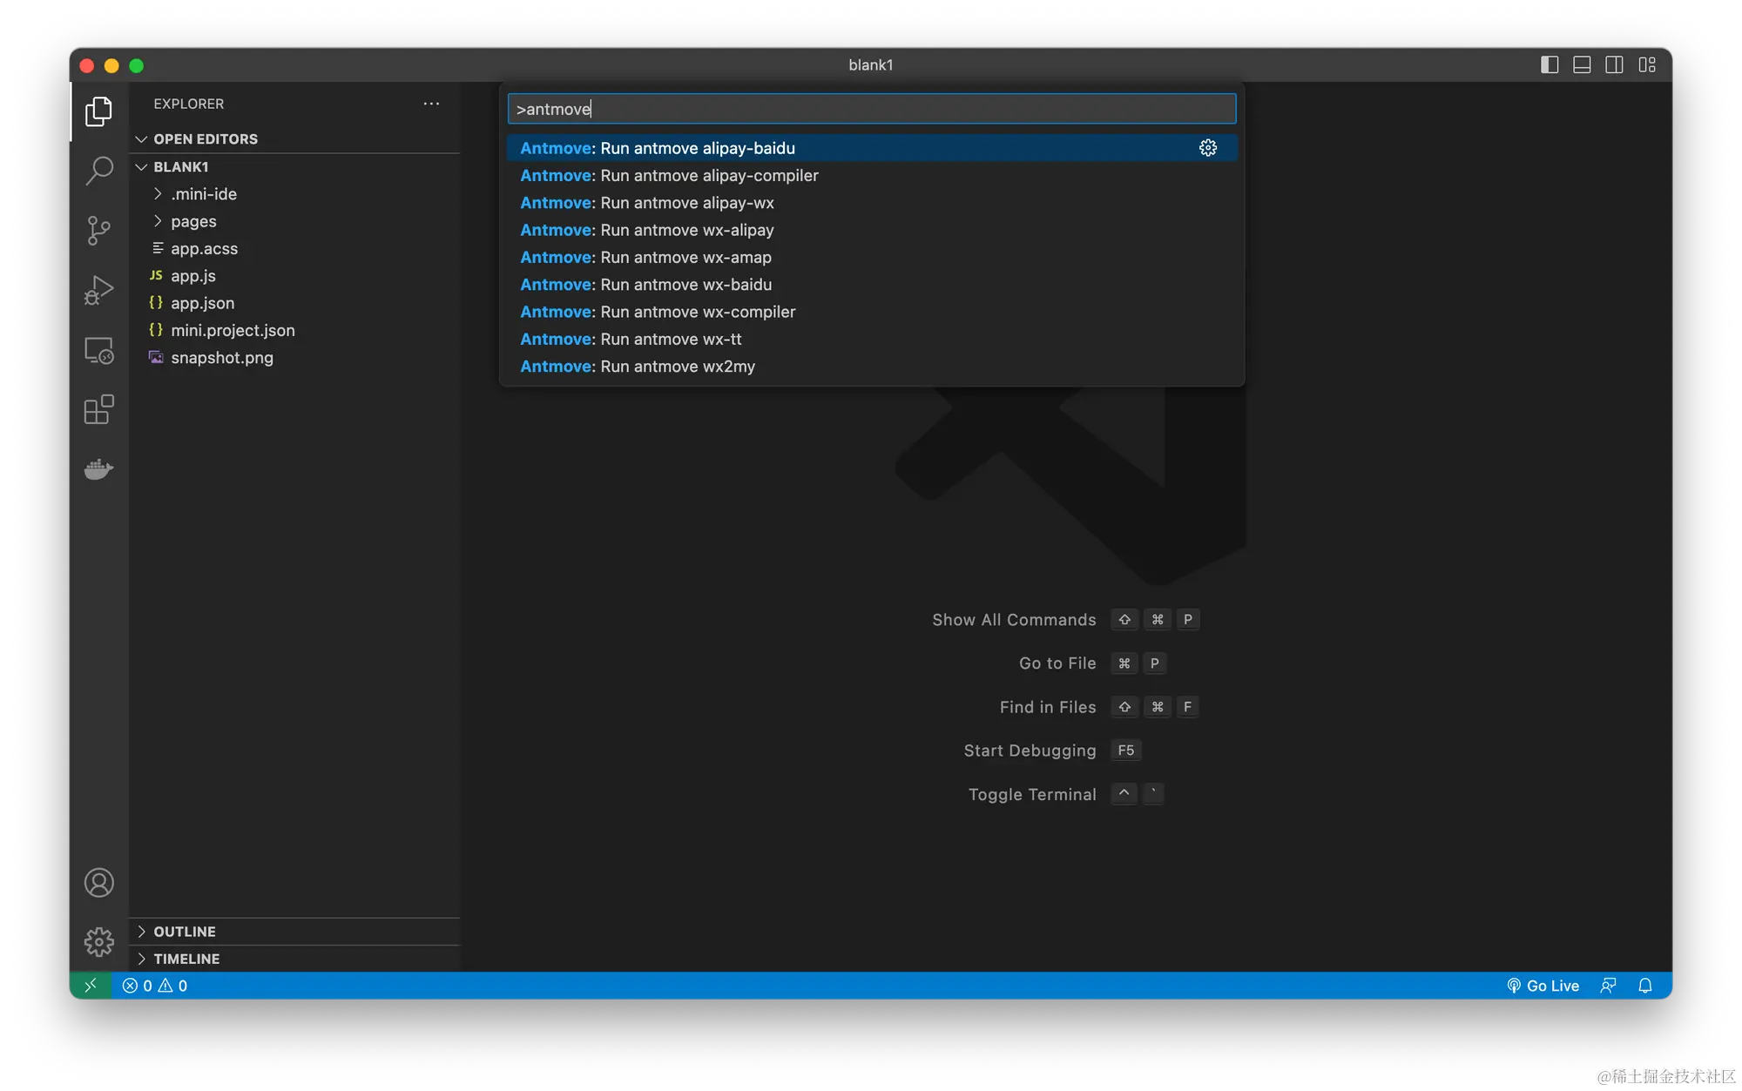The height and width of the screenshot is (1091, 1742).
Task: Configure keybinding gear for alipay-baidu command
Action: (x=1207, y=148)
